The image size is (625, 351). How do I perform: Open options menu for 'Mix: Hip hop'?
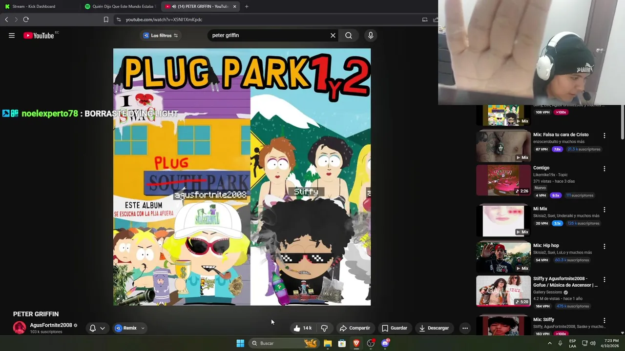click(604, 247)
